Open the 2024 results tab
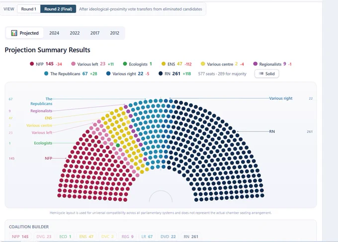Image resolution: width=338 pixels, height=242 pixels. (54, 33)
